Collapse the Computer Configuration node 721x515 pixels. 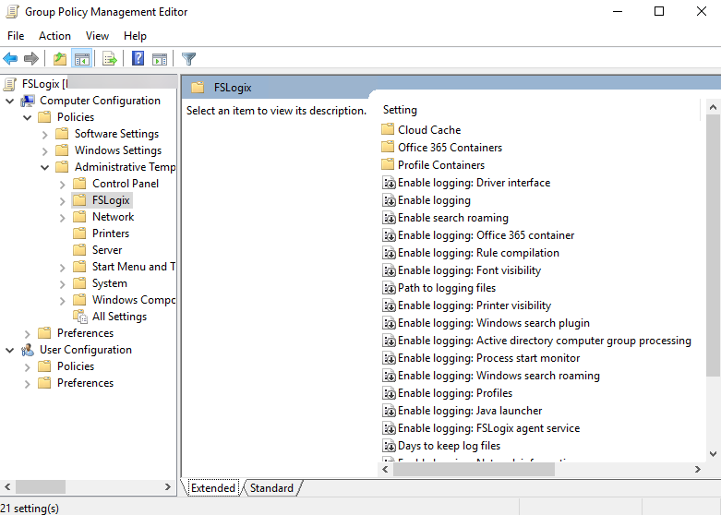pyautogui.click(x=9, y=101)
